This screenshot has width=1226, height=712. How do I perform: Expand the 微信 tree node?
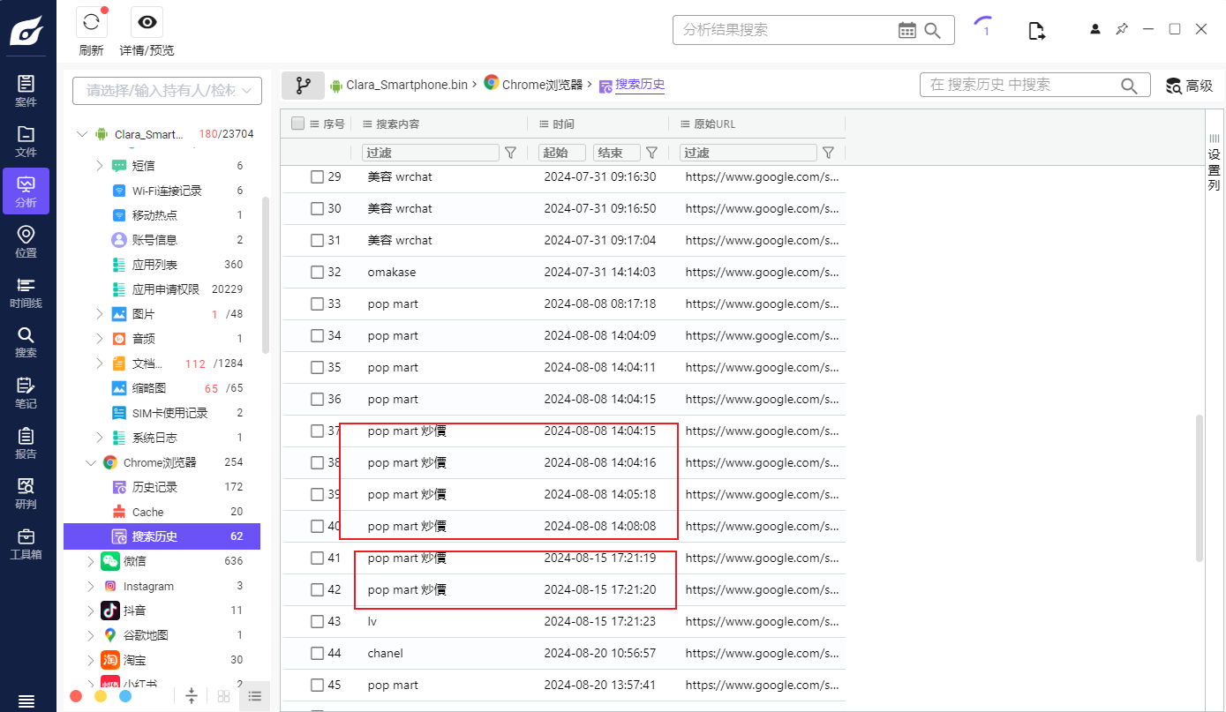[x=90, y=561]
